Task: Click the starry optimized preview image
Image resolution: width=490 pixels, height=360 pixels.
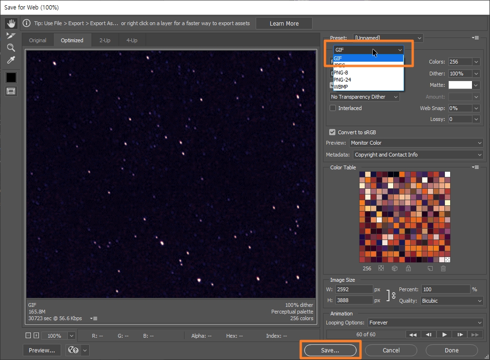Action: [x=171, y=174]
